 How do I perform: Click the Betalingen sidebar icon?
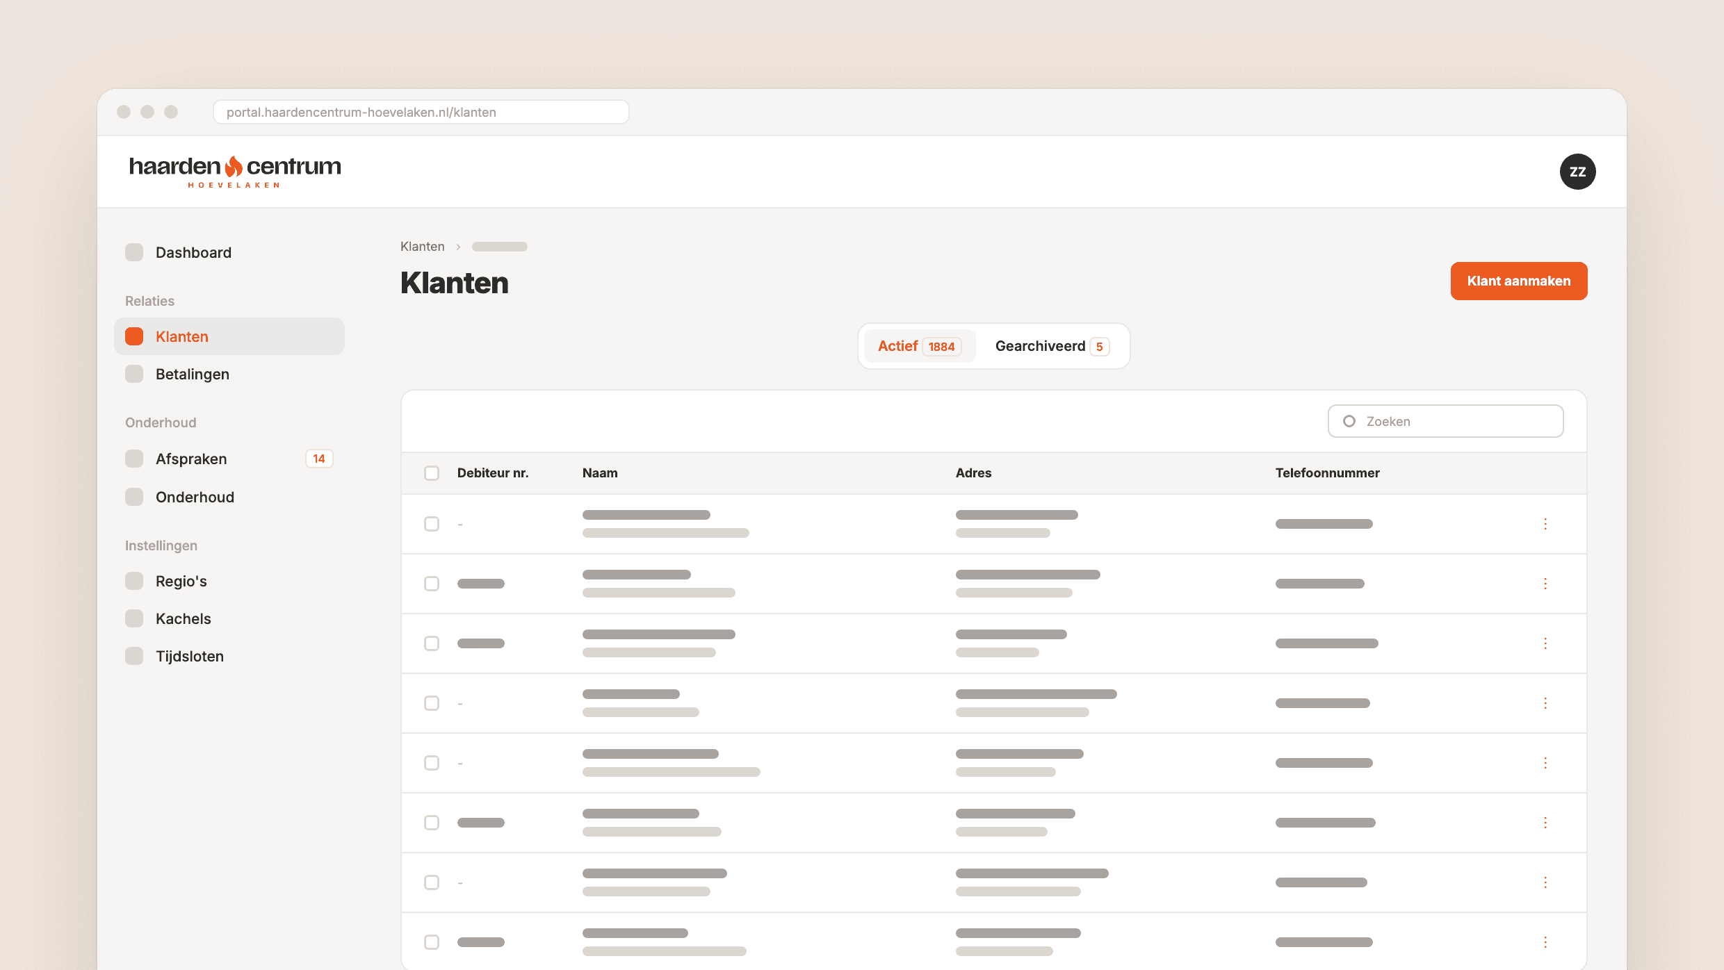pos(134,374)
